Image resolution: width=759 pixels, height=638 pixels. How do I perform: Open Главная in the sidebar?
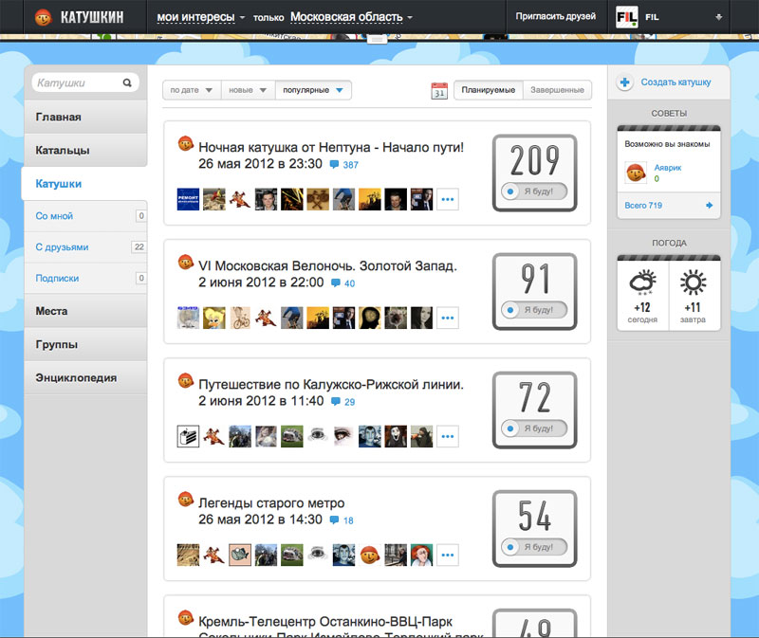[x=85, y=117]
